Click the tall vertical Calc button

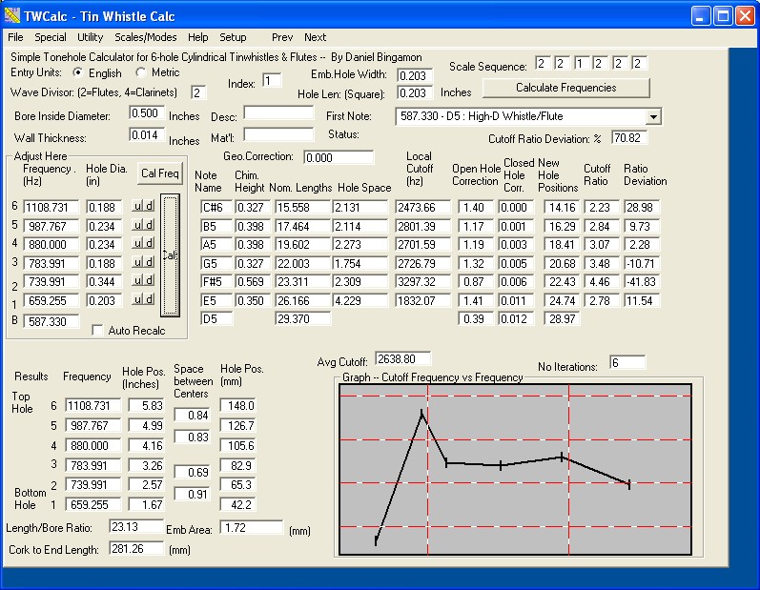169,254
